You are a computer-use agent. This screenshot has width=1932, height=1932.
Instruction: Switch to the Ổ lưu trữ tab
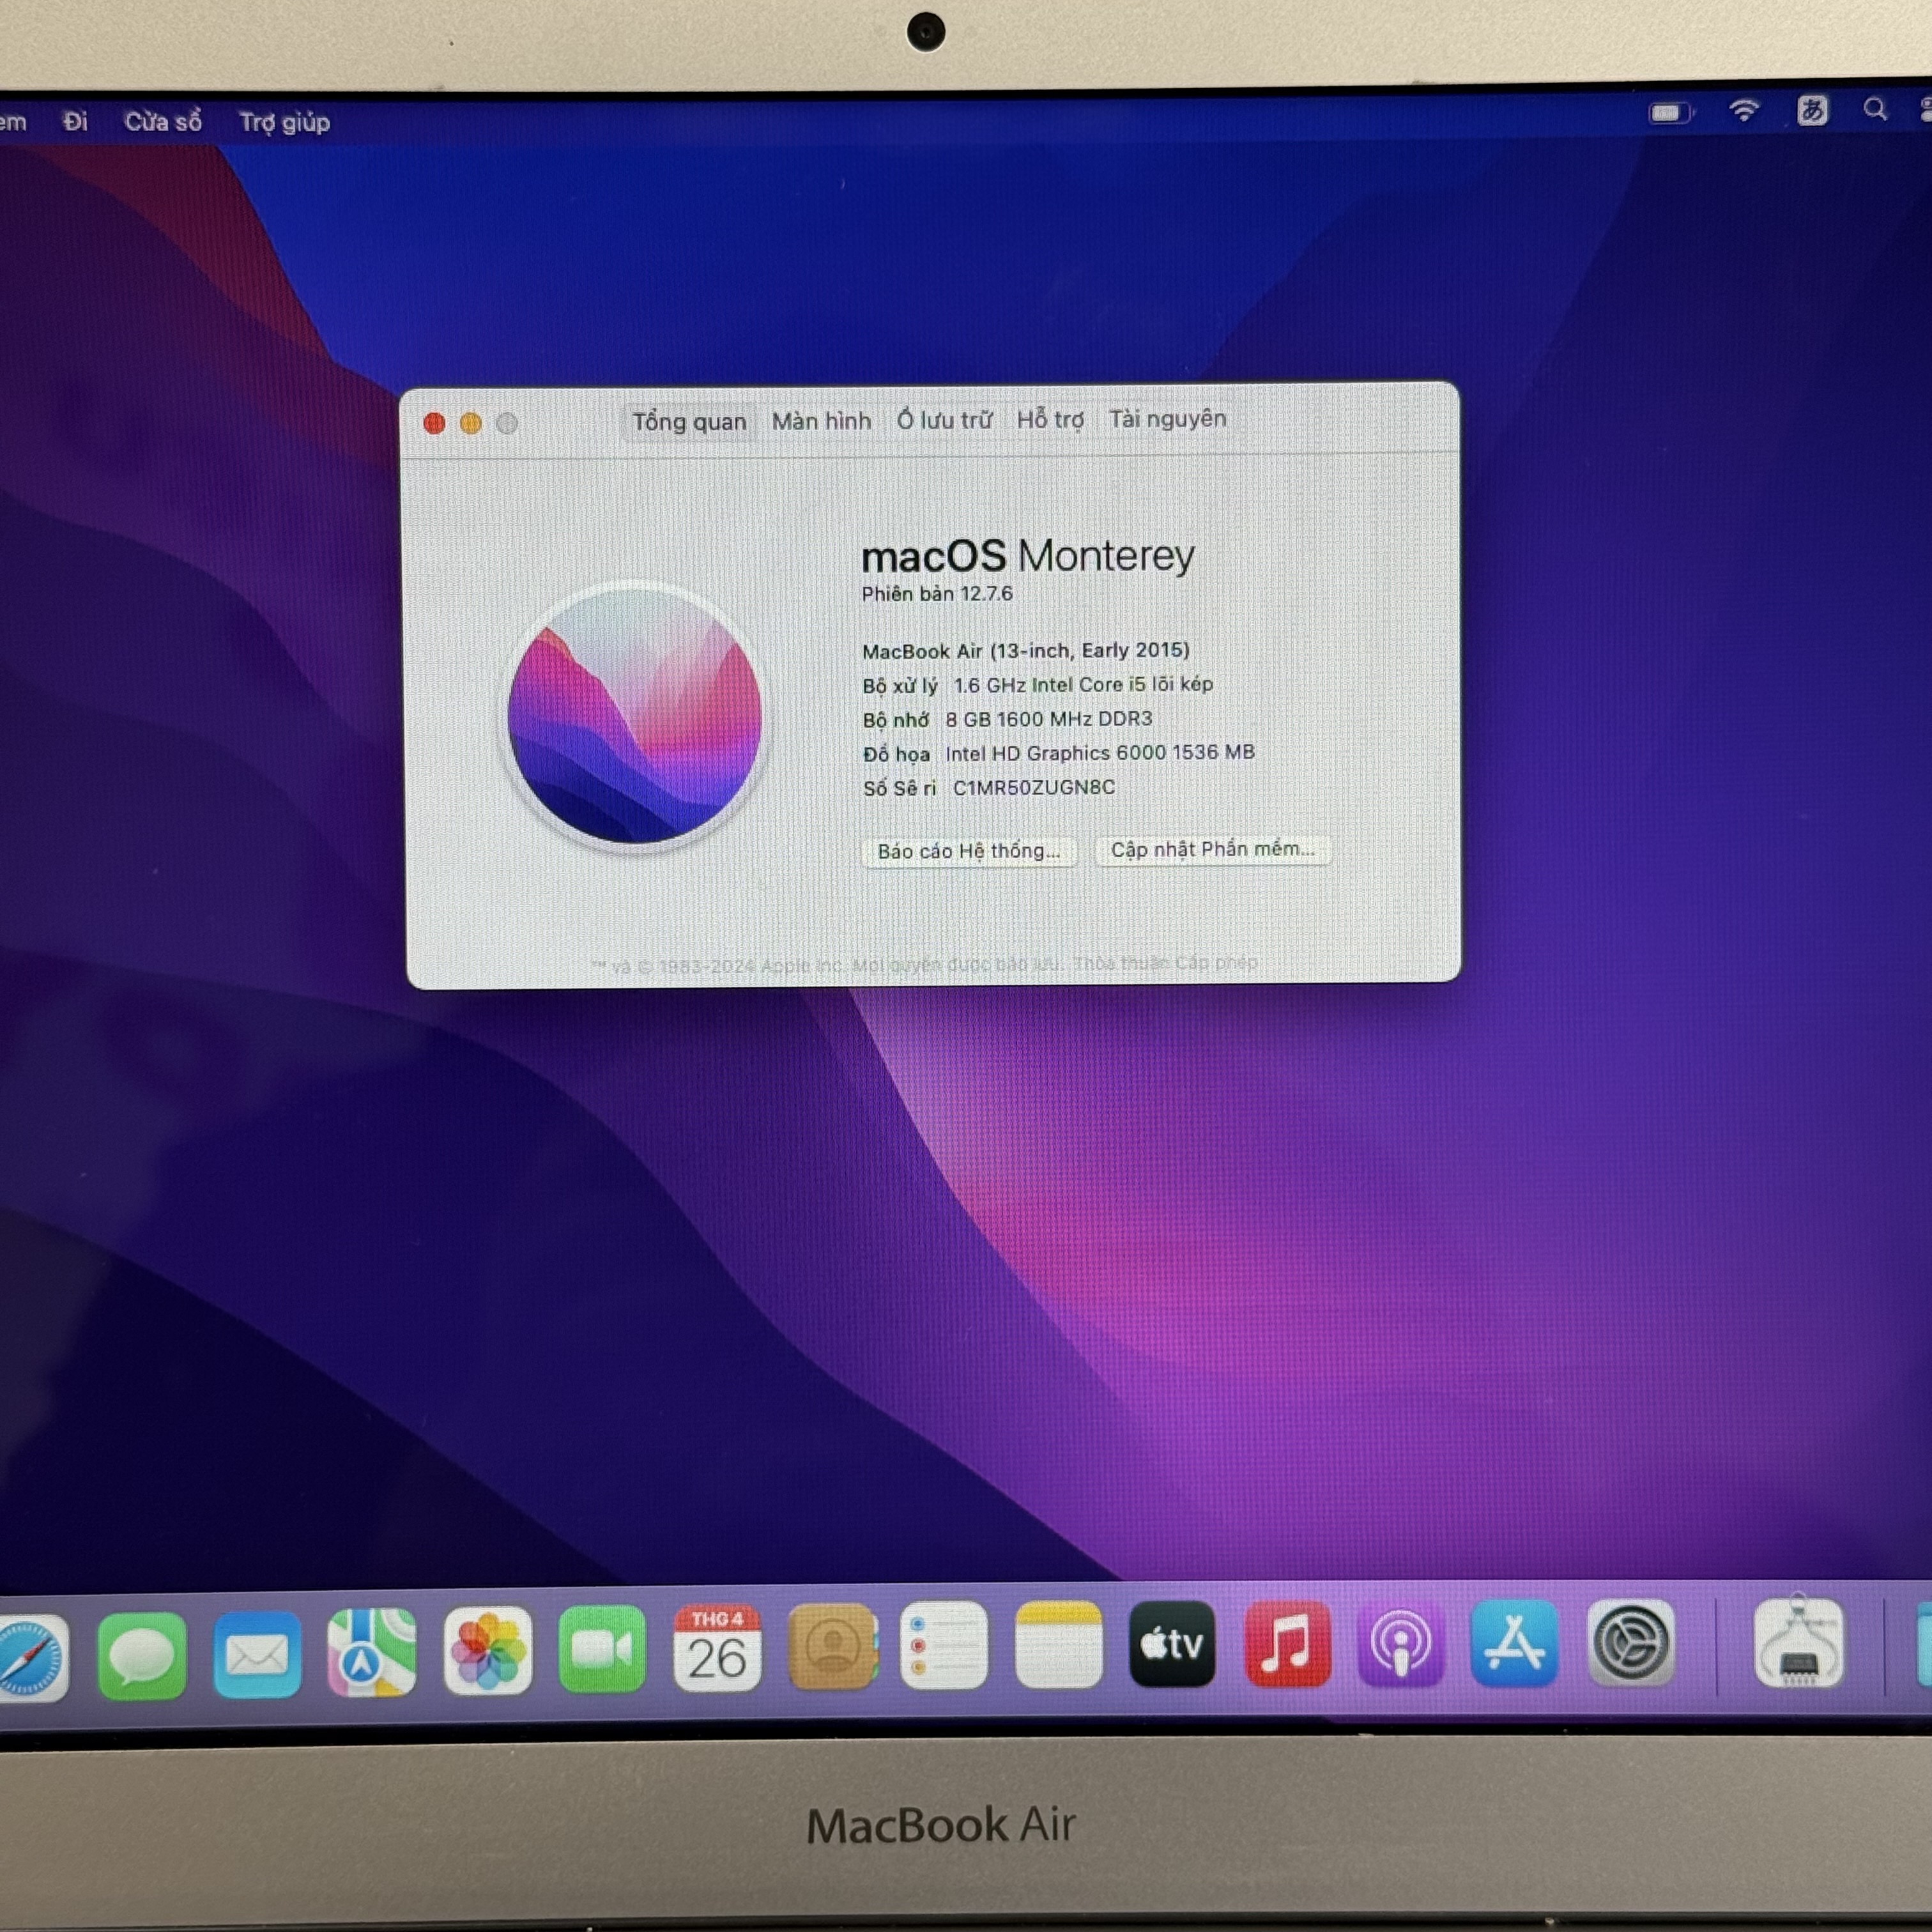point(943,420)
